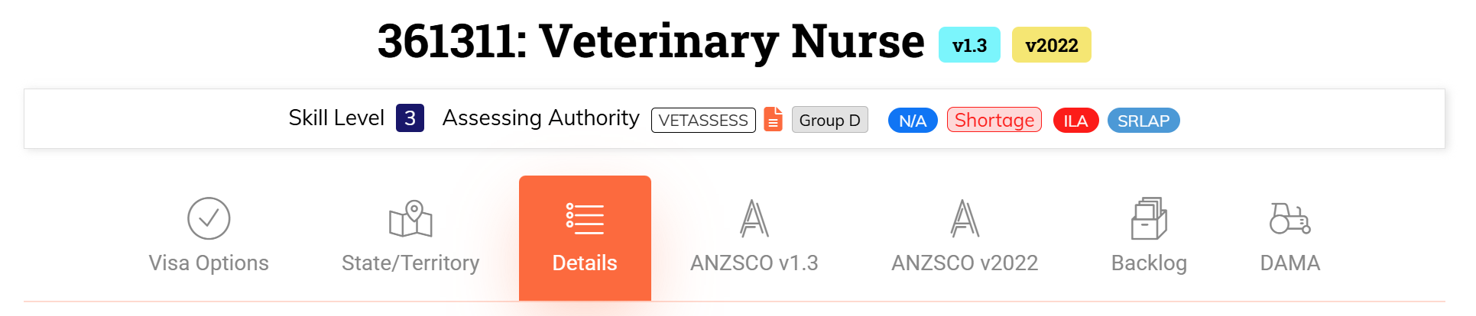Click the red ILA badge
This screenshot has height=316, width=1476.
pyautogui.click(x=1075, y=121)
